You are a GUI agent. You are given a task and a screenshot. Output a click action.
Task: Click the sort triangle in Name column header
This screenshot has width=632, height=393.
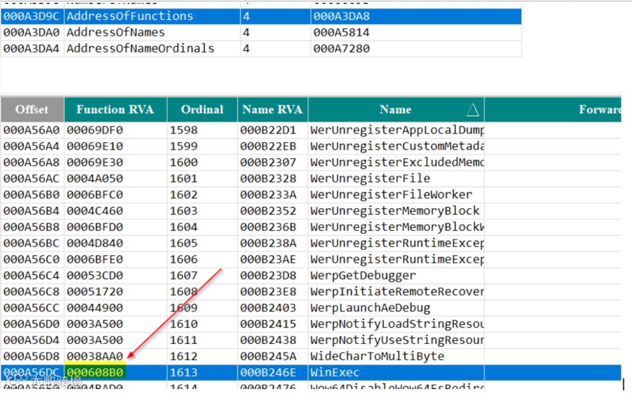pos(472,109)
